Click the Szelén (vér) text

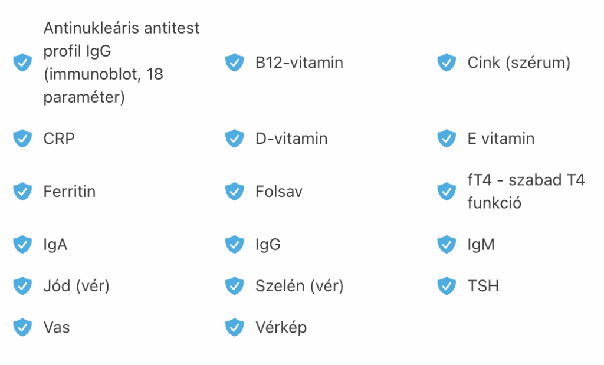click(299, 286)
